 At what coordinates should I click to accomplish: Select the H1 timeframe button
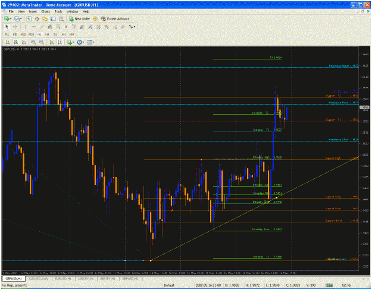(x=39, y=34)
